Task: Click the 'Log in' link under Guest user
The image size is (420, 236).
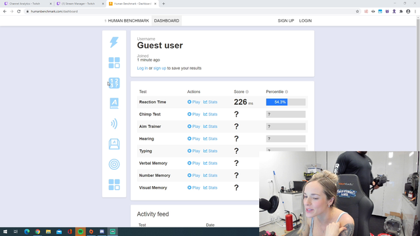Action: (x=142, y=68)
